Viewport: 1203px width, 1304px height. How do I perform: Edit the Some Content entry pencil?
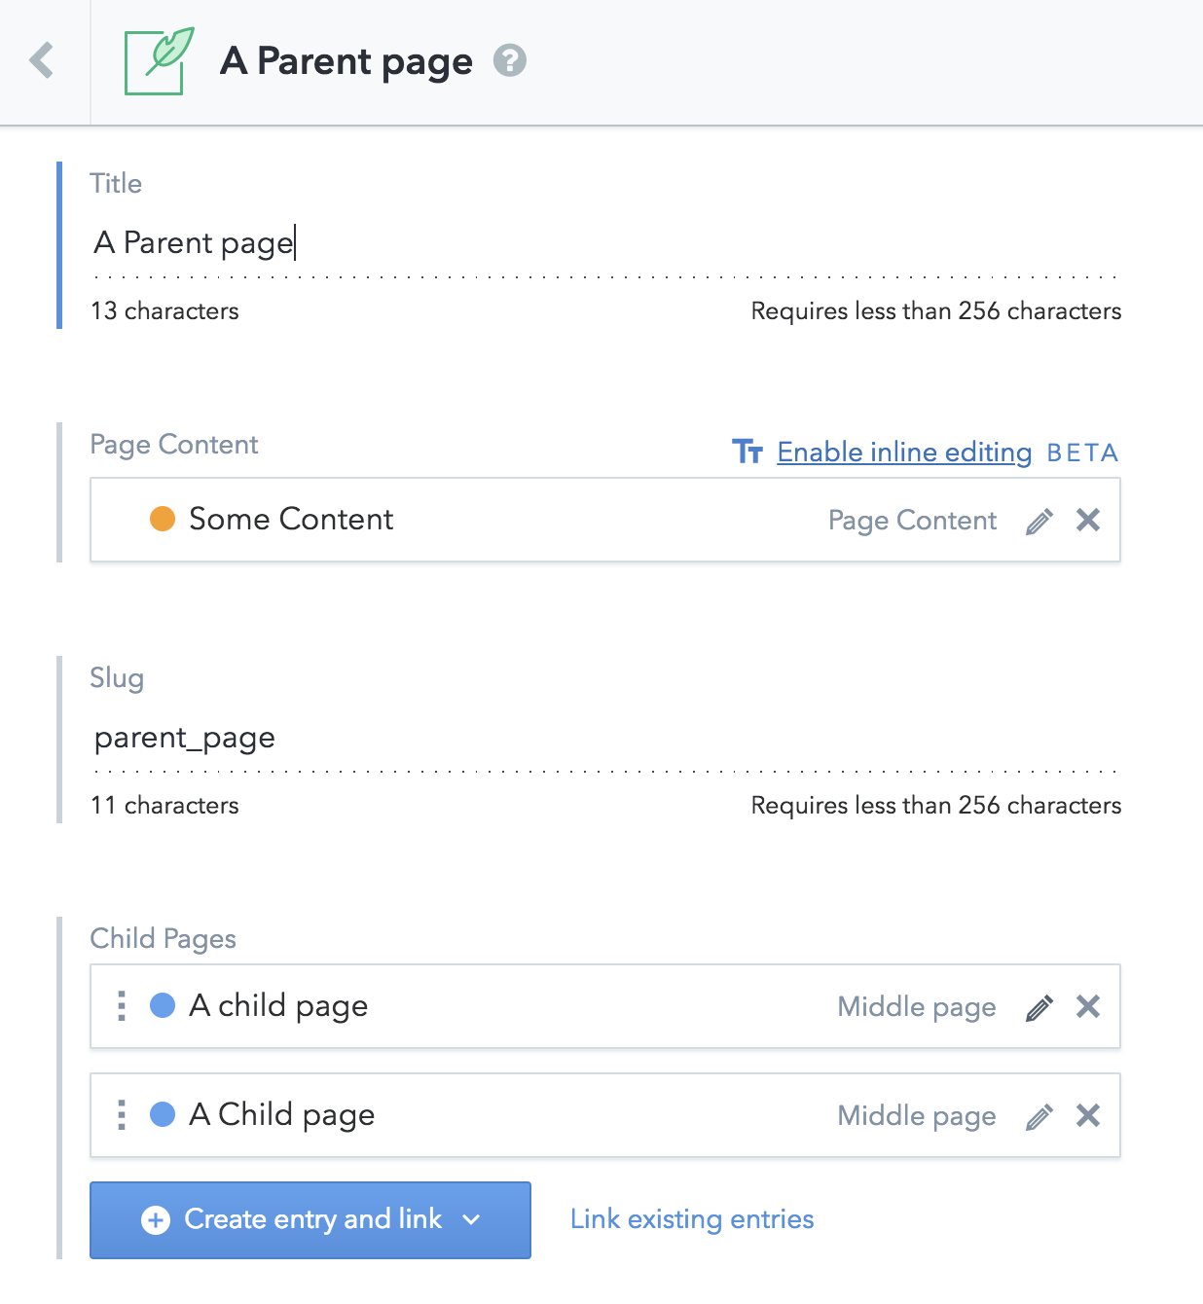pos(1039,522)
